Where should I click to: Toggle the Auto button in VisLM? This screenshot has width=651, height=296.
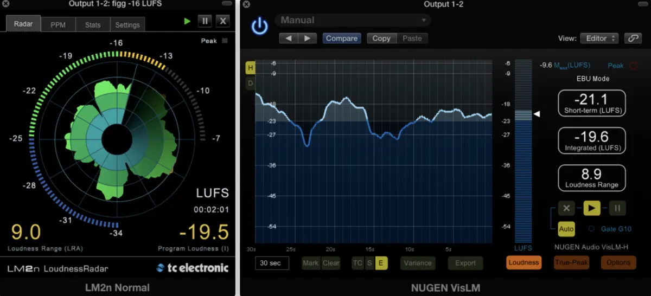click(x=566, y=229)
